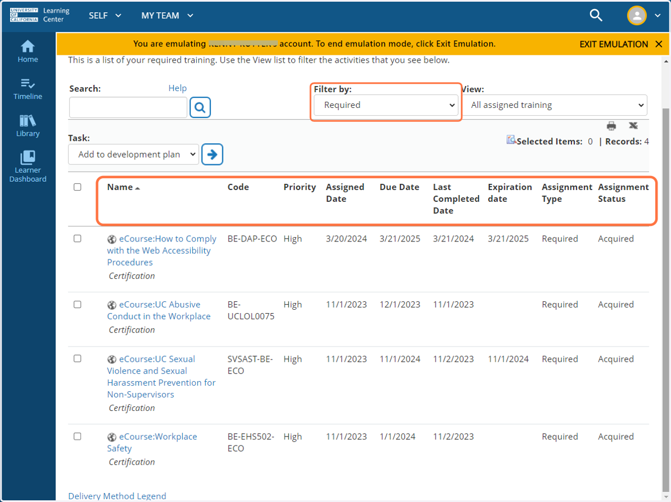Expand the MY TEAM menu

click(167, 16)
